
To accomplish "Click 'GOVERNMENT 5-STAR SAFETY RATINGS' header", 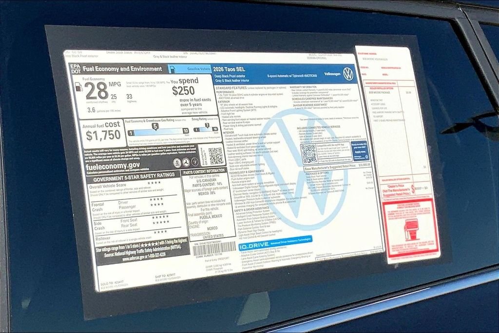I will pos(134,177).
